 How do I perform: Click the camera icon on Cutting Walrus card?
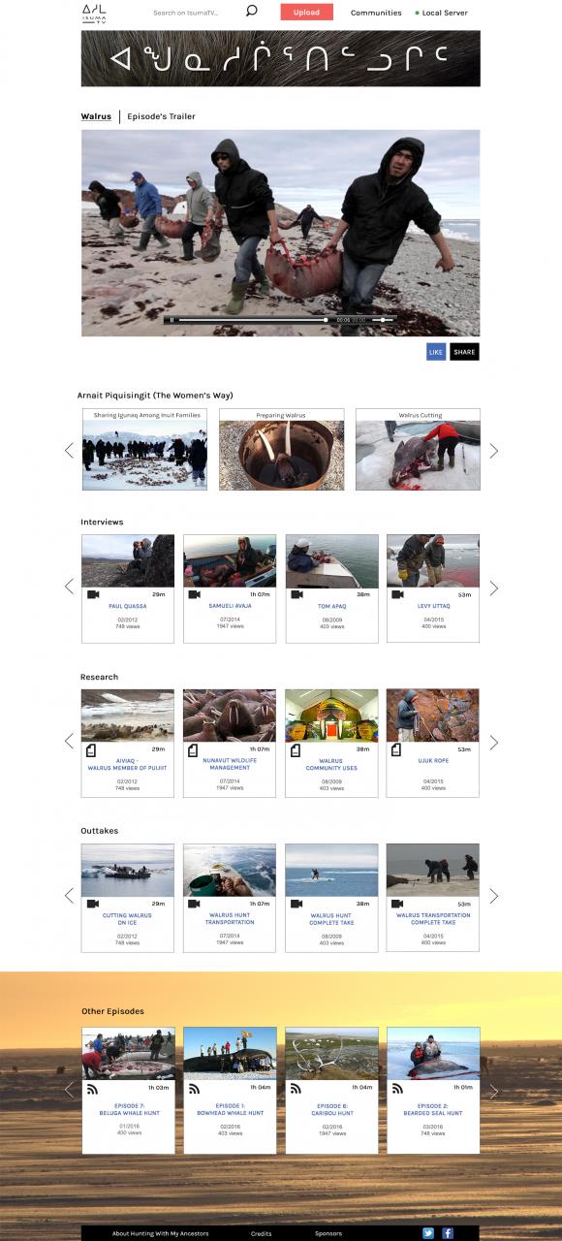click(x=93, y=904)
